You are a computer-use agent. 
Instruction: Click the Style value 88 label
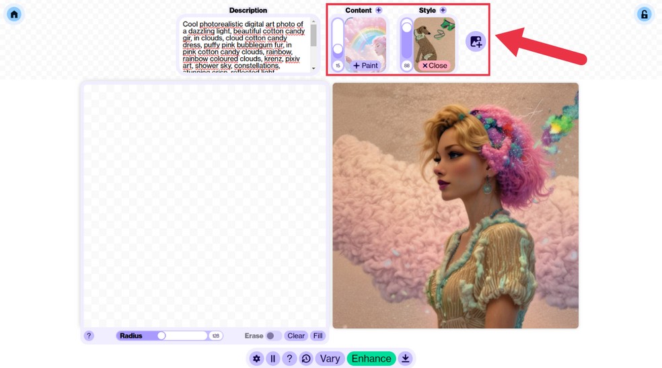coord(406,65)
